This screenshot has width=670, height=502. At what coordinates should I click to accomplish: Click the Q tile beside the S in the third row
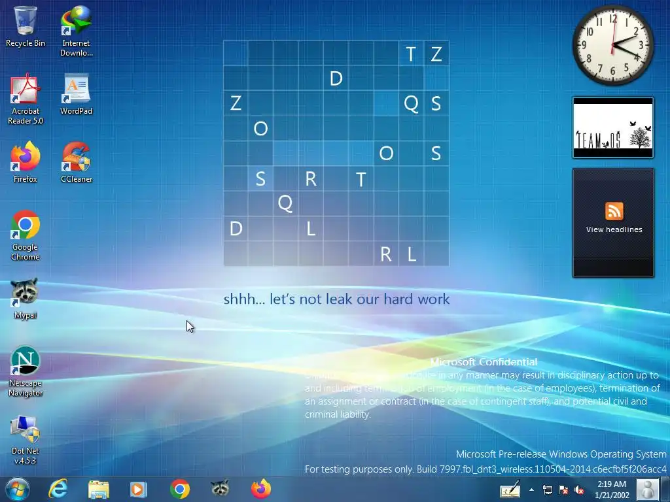411,103
